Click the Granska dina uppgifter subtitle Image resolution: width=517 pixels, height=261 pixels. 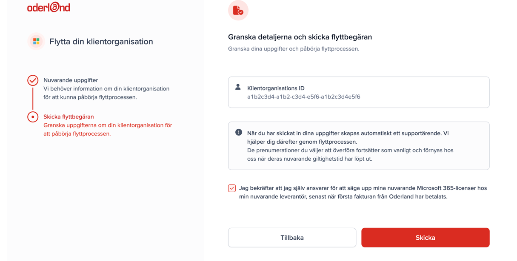point(294,49)
